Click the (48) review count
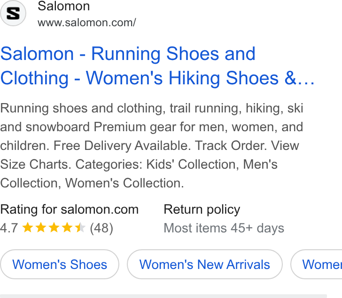Viewport: 342px width, 298px height. pyautogui.click(x=101, y=228)
